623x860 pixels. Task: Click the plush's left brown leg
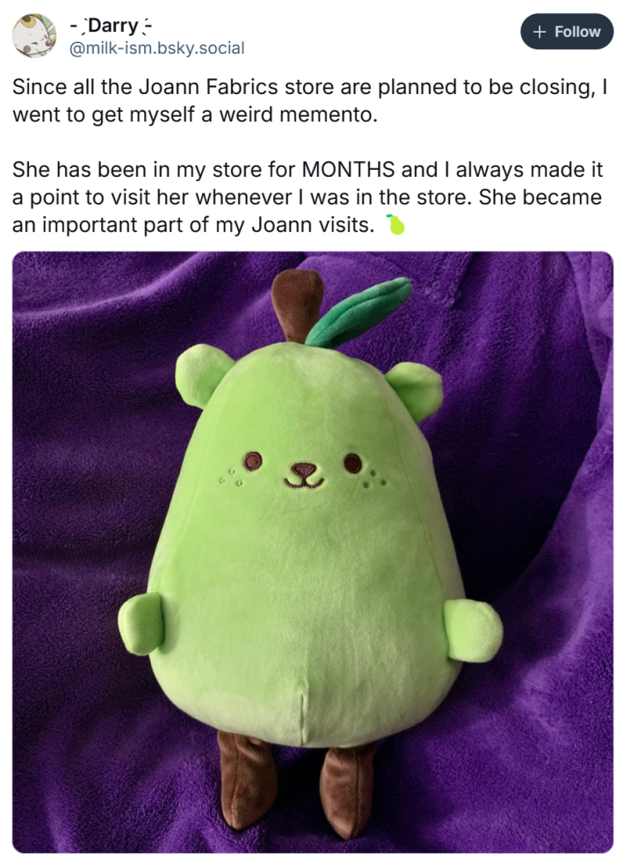tap(245, 777)
